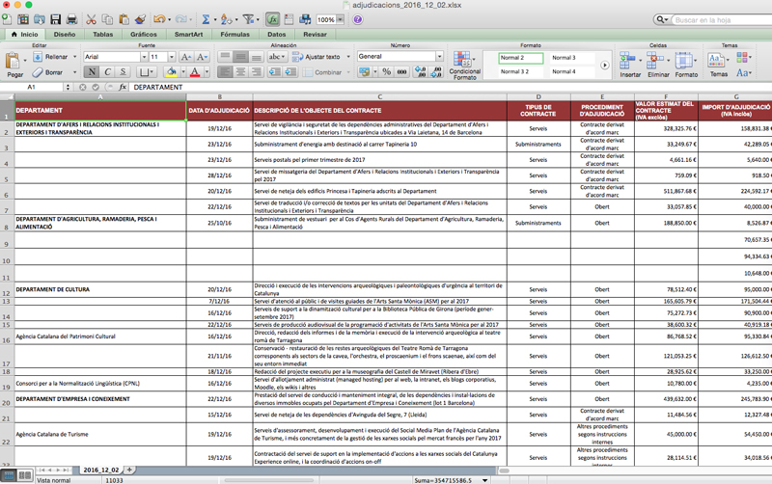
Task: Click the large Pegar paste icon
Action: (x=13, y=61)
